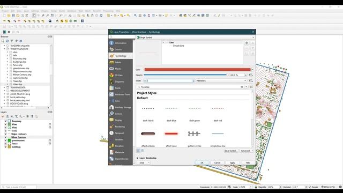The image size is (343, 193).
Task: Switch to the Fields tab
Action: click(x=121, y=88)
